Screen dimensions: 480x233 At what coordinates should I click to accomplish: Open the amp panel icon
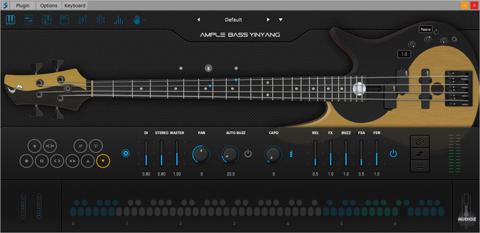point(64,19)
